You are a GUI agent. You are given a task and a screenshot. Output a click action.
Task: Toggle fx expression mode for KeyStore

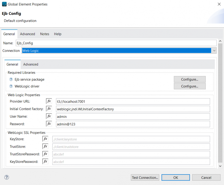[45, 139]
